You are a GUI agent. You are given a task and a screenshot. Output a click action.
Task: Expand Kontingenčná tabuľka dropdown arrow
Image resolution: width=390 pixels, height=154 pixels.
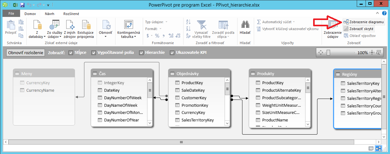pyautogui.click(x=135, y=37)
